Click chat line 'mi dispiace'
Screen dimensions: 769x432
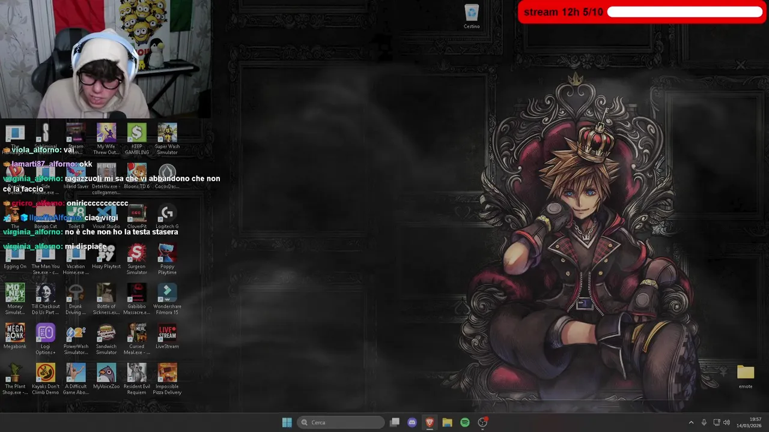(x=85, y=247)
